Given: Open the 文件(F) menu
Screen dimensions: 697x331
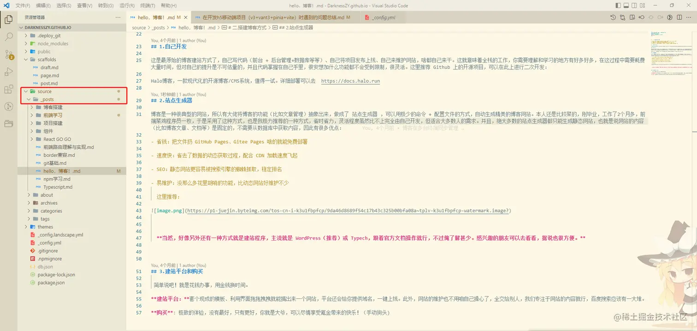Looking at the screenshot, I should pyautogui.click(x=23, y=6).
